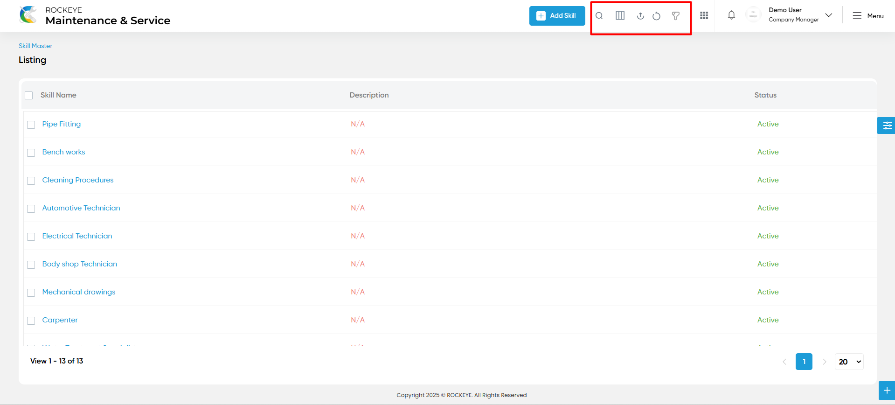This screenshot has width=895, height=405.
Task: Click the Add Skill button
Action: 557,16
